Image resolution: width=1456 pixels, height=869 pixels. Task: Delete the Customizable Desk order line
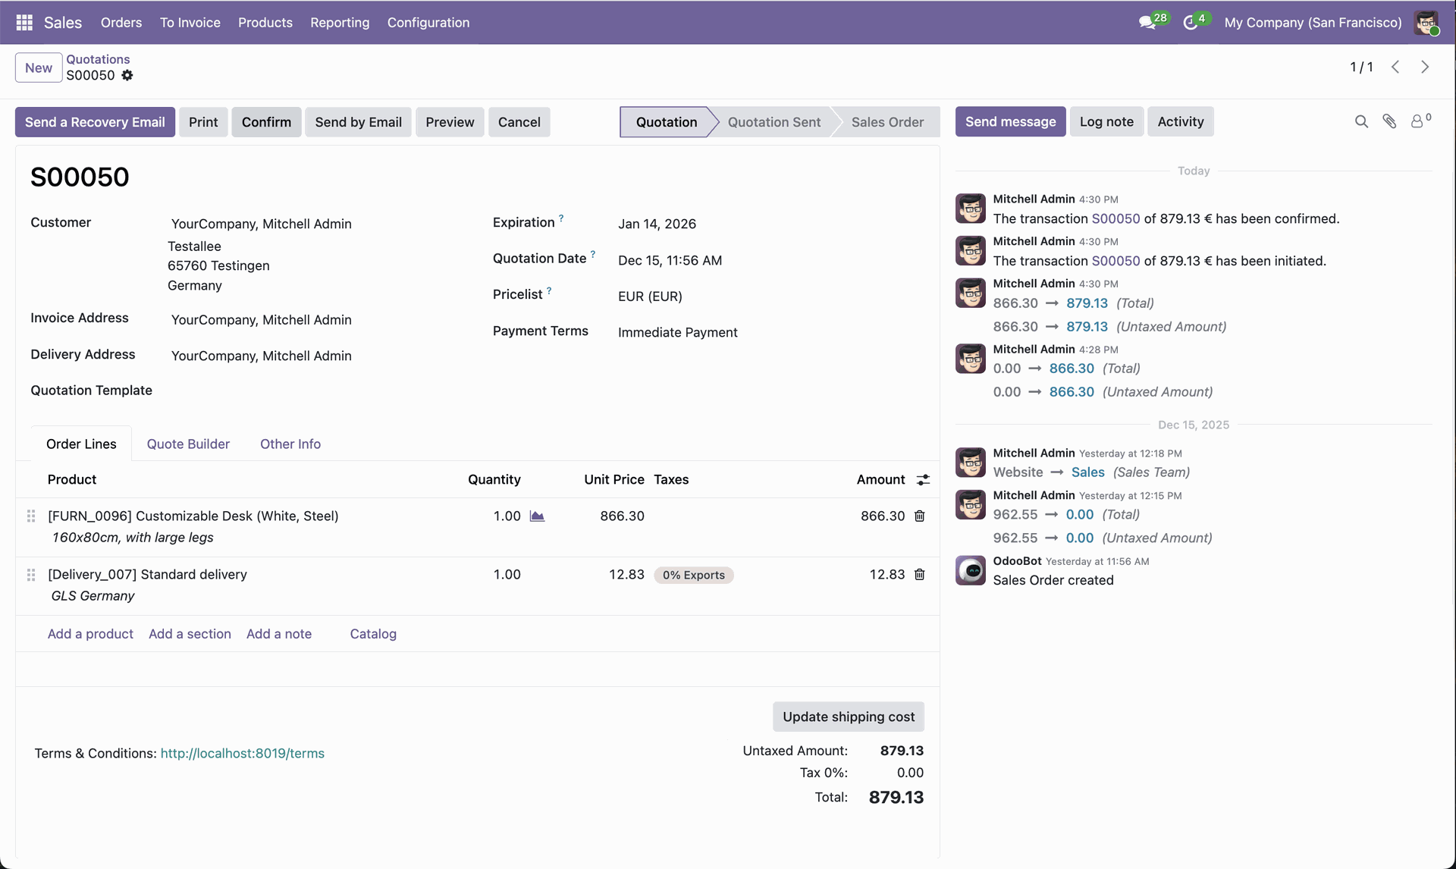click(920, 516)
